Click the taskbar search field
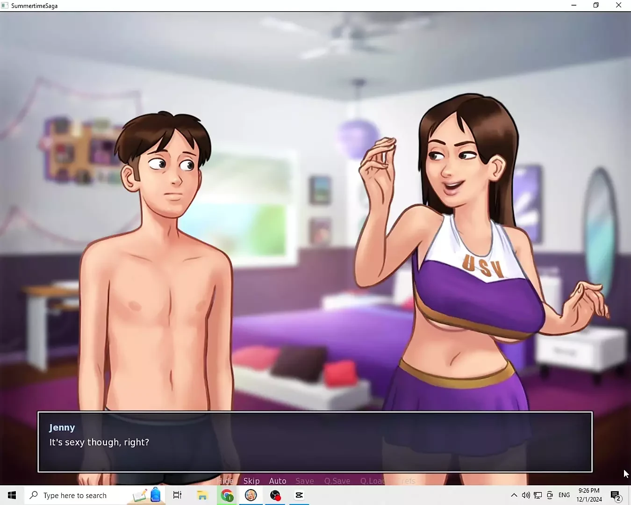The width and height of the screenshot is (631, 505). click(x=93, y=495)
